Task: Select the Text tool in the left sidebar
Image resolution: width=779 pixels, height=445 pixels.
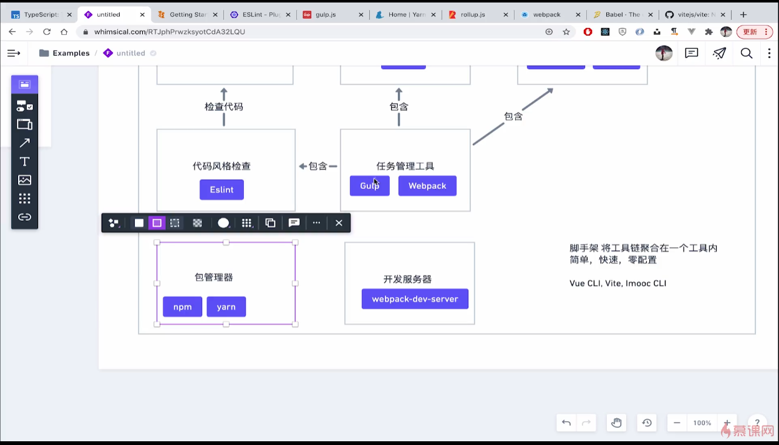Action: point(24,161)
